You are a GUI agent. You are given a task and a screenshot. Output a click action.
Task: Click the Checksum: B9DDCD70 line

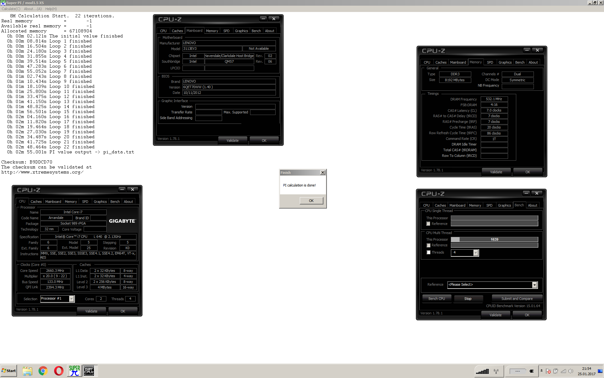(x=27, y=162)
